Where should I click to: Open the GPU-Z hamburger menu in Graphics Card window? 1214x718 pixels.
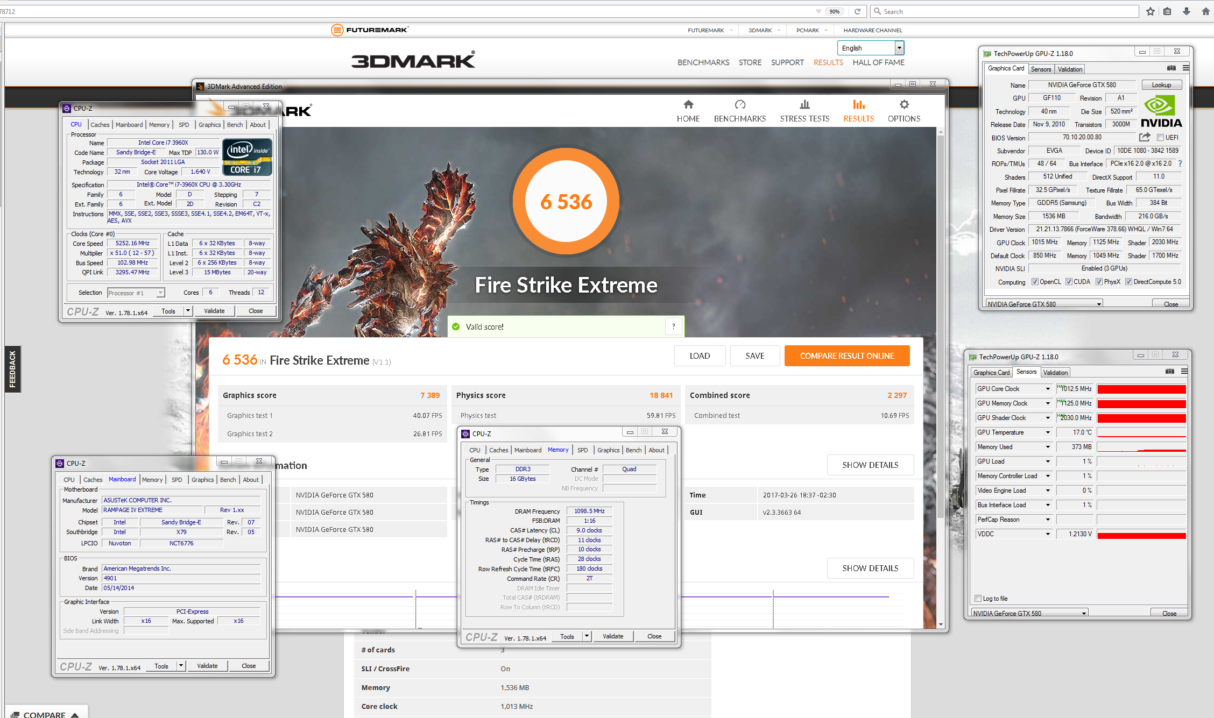click(x=1186, y=68)
